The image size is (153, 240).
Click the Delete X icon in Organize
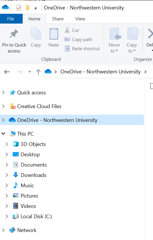coord(150,34)
